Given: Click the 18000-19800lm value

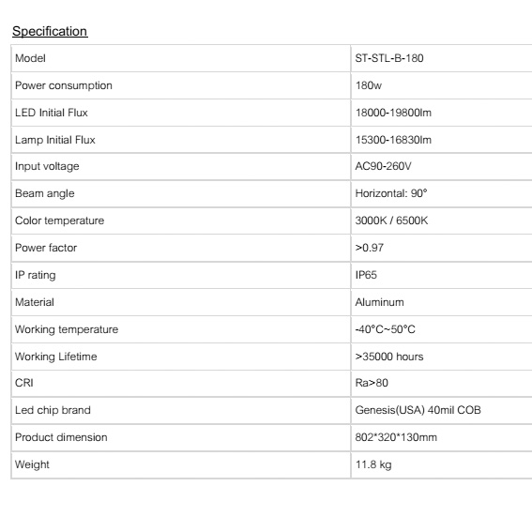Looking at the screenshot, I should coord(393,113).
